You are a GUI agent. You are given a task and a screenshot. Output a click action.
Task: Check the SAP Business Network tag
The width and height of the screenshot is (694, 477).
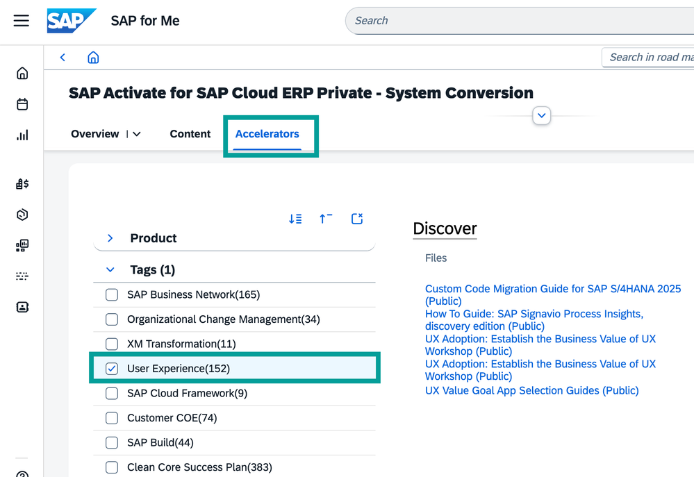coord(112,294)
